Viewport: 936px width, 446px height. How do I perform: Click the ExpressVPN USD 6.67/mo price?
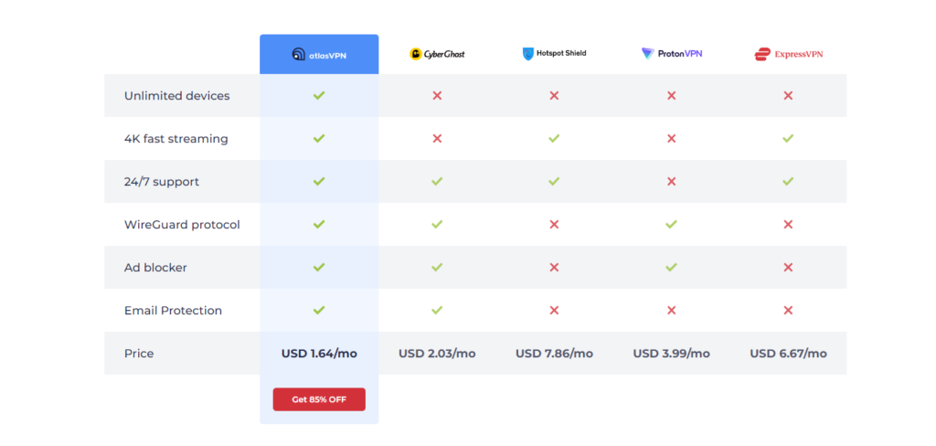tap(788, 354)
